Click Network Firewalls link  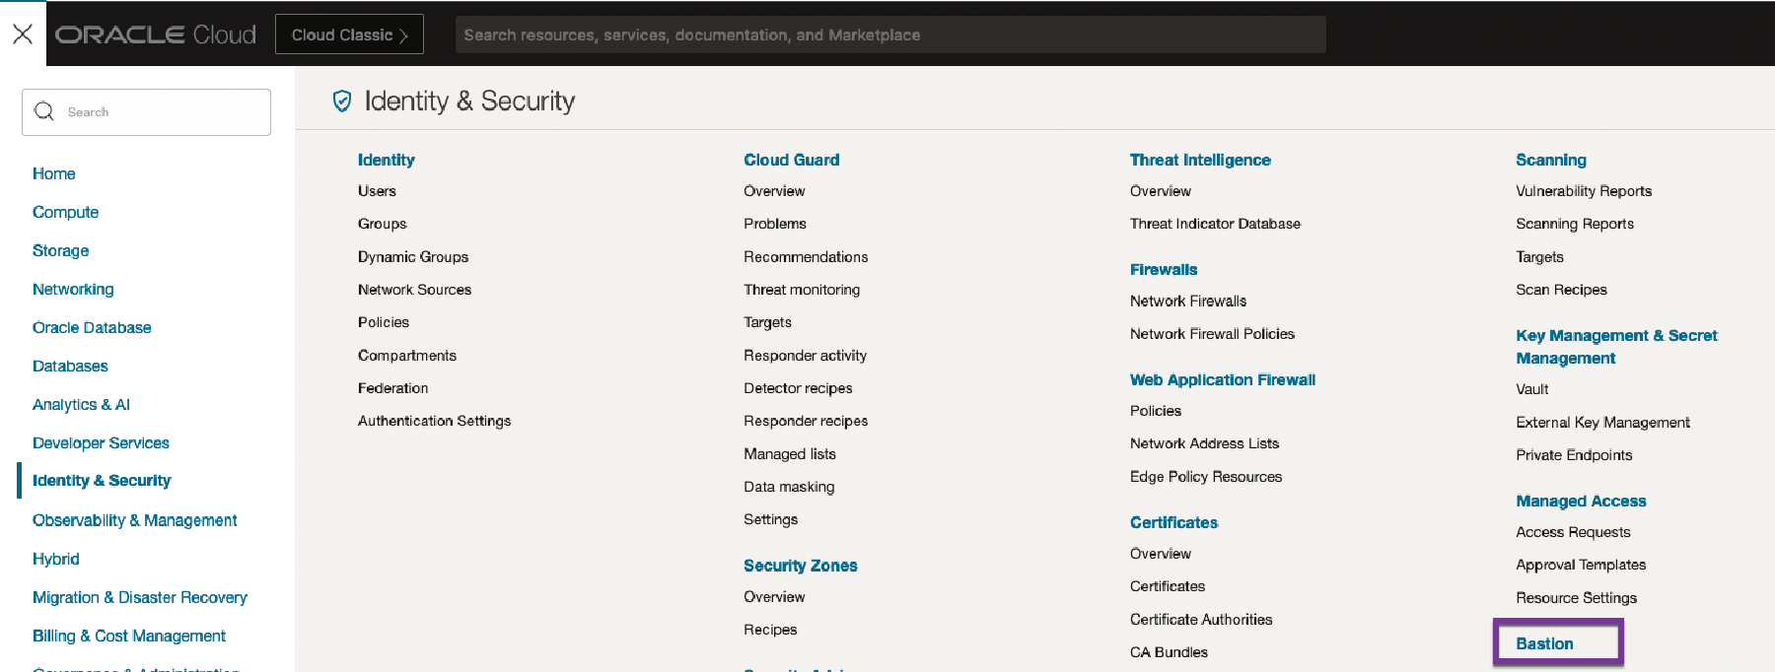click(x=1187, y=302)
